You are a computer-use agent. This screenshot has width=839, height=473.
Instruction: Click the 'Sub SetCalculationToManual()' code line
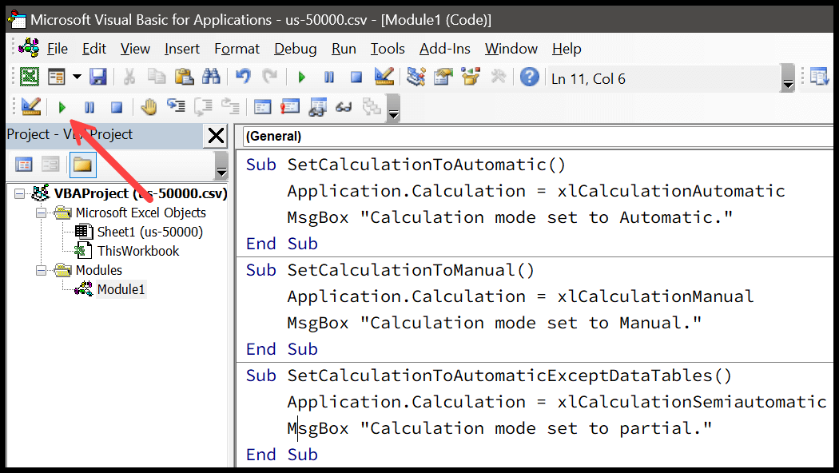point(390,270)
